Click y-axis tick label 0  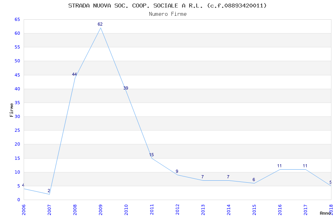19,200
